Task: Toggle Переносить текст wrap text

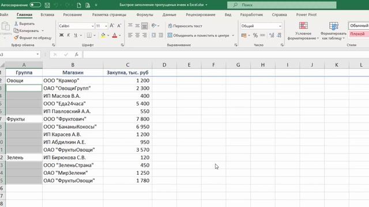Action: pos(185,26)
